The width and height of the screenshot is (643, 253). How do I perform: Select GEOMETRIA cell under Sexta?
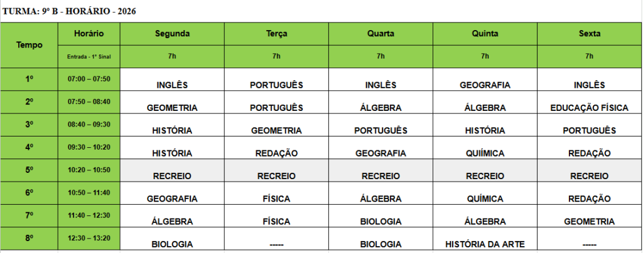point(589,216)
